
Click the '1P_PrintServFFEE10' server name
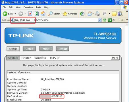pos(52,79)
